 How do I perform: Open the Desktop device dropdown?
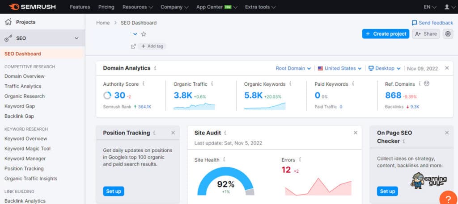tap(384, 68)
